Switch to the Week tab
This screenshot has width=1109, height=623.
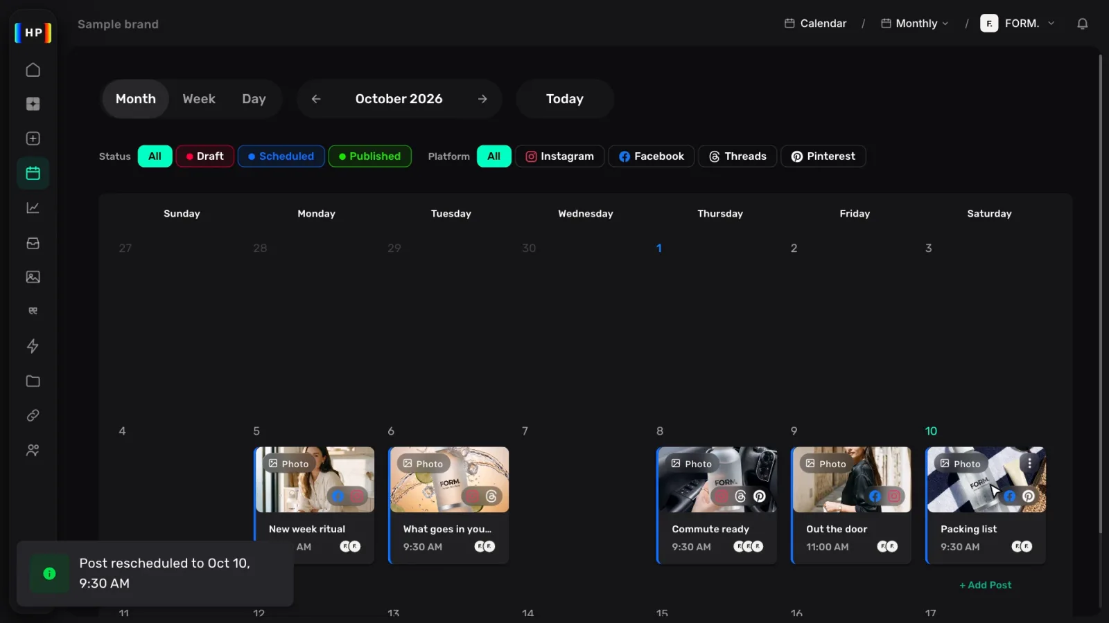(x=199, y=99)
